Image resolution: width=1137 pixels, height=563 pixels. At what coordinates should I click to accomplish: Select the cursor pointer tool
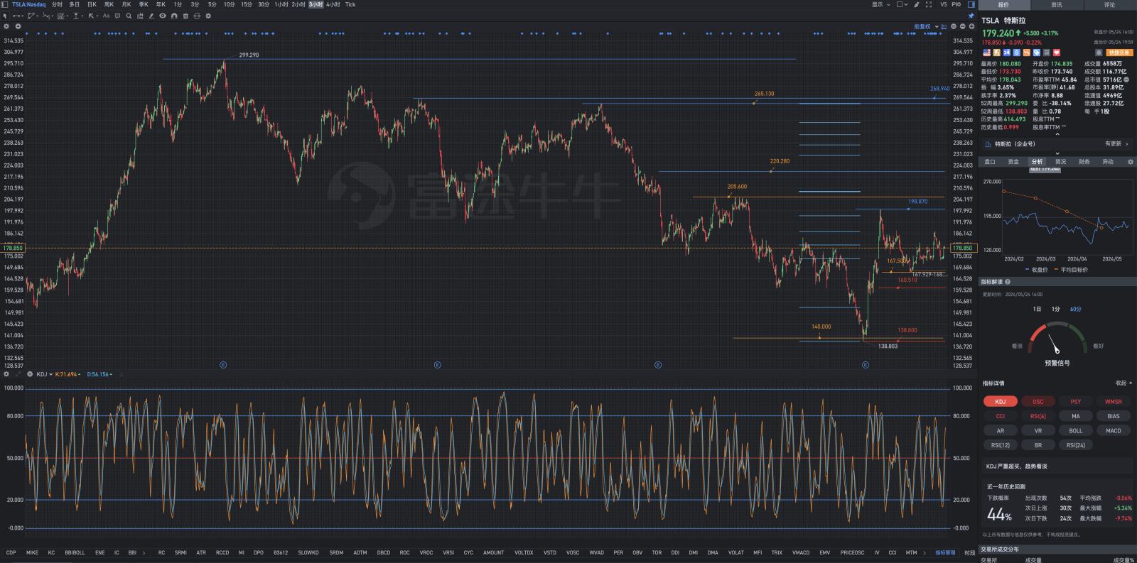point(5,16)
